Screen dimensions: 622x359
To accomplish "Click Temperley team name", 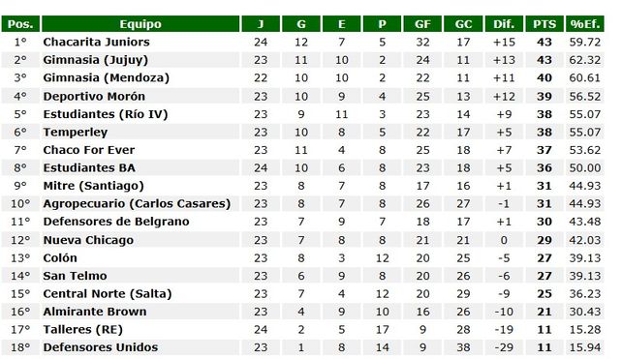I will pos(76,132).
